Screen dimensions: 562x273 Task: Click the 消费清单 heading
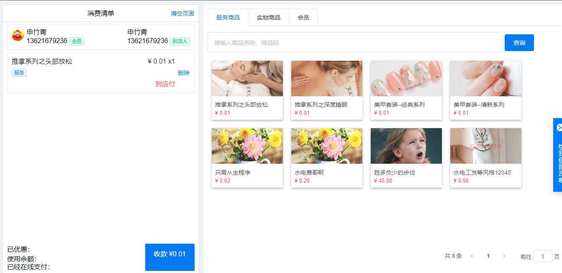point(101,13)
